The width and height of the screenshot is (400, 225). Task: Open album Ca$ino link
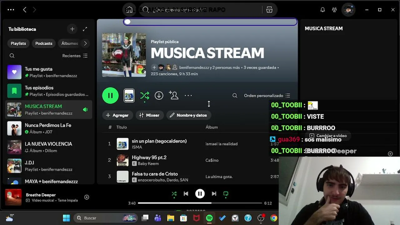click(x=212, y=160)
